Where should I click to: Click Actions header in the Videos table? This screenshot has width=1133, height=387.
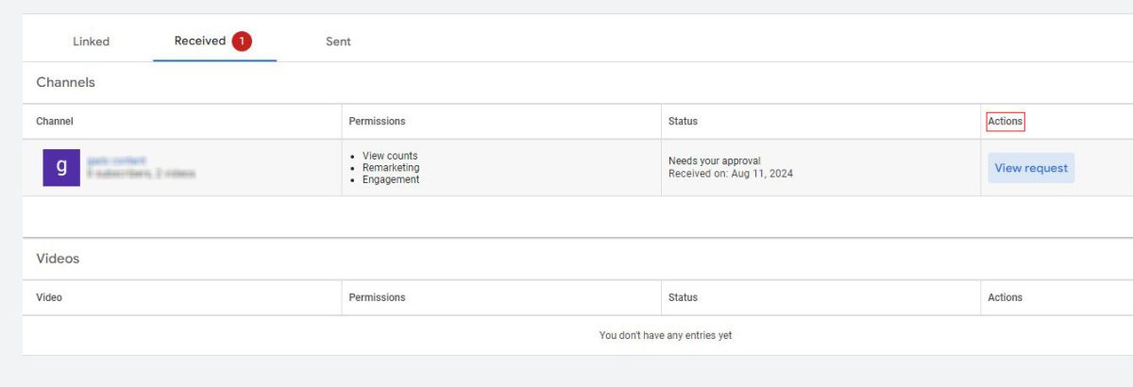(x=1005, y=297)
